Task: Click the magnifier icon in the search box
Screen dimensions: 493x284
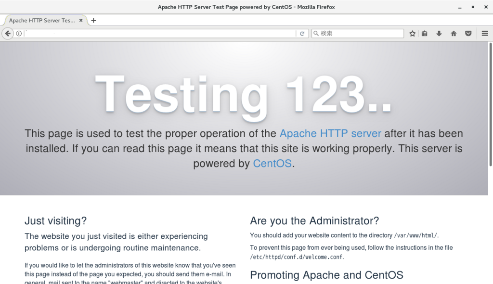Action: click(316, 33)
